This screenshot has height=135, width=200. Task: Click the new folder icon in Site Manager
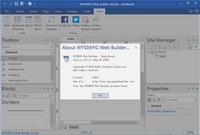(x=169, y=47)
